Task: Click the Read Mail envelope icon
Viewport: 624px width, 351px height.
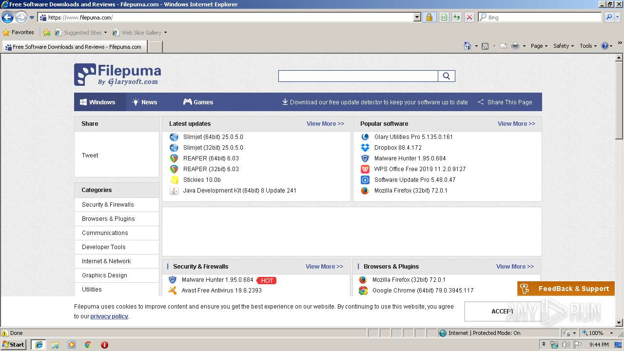Action: pos(504,46)
